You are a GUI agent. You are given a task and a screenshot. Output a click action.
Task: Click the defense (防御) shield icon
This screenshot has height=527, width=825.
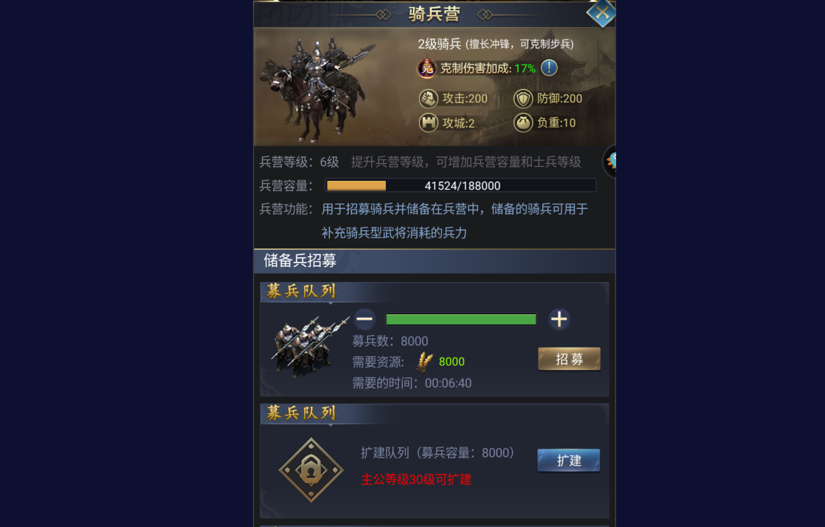(523, 99)
